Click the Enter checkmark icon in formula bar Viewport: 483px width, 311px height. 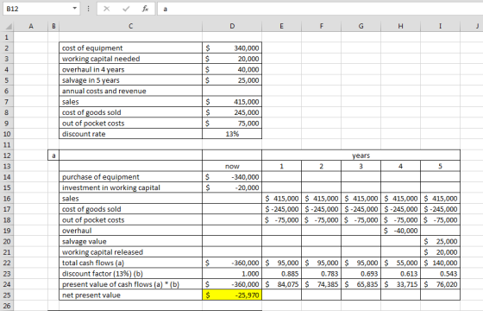[x=126, y=9]
